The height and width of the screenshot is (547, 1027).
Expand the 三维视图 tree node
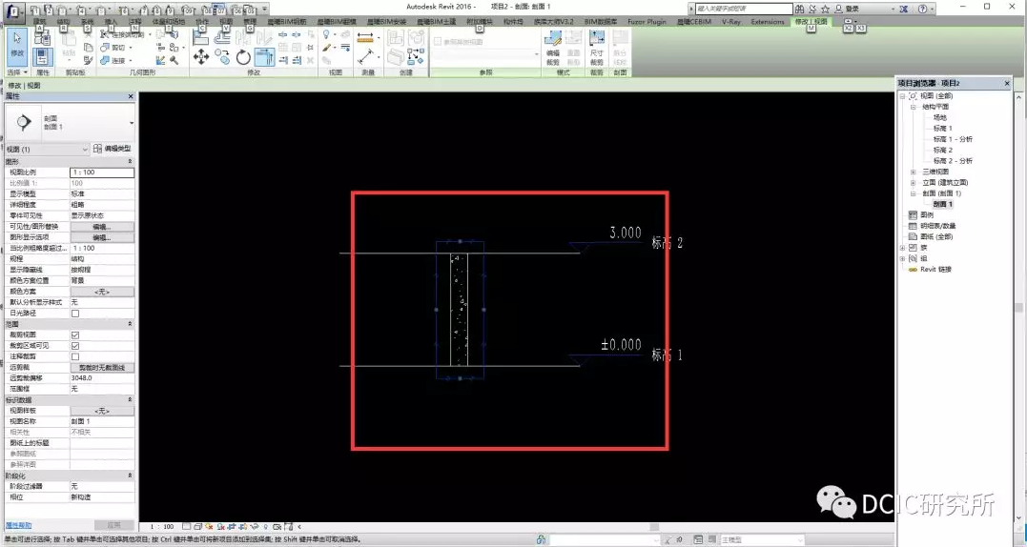[x=914, y=172]
